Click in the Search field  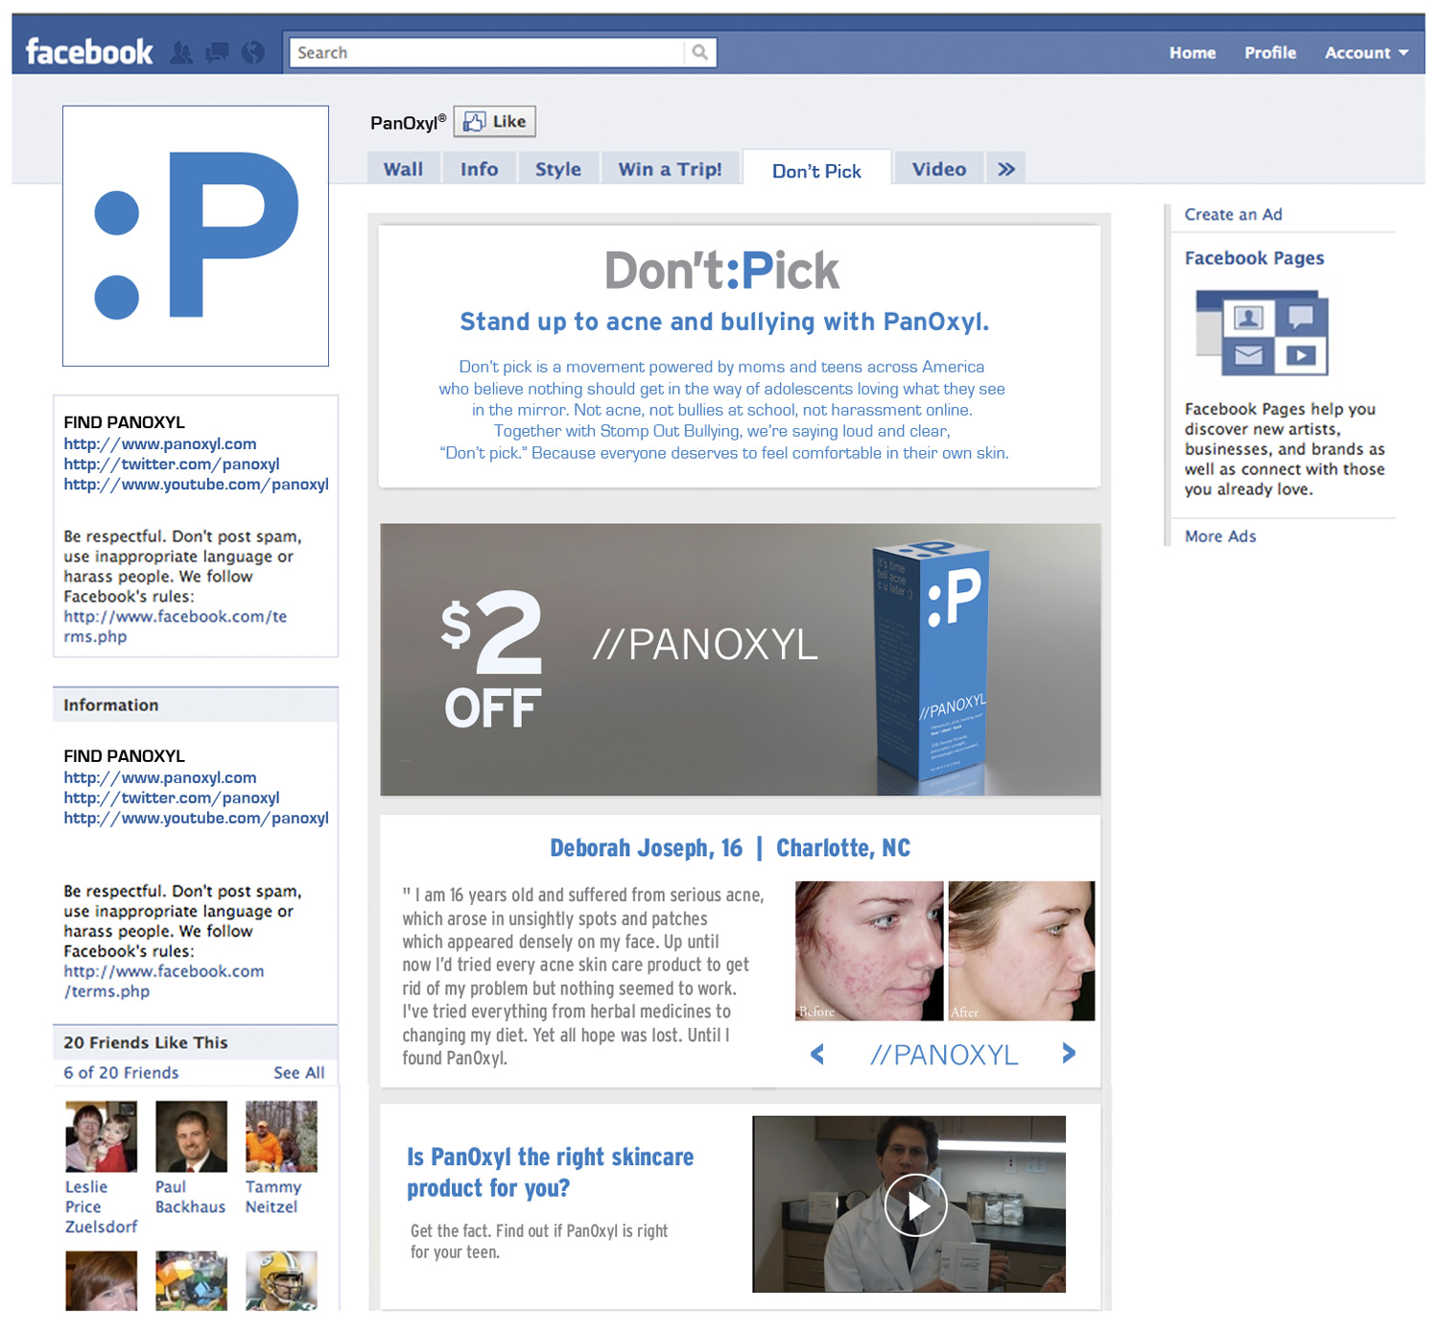click(x=487, y=53)
